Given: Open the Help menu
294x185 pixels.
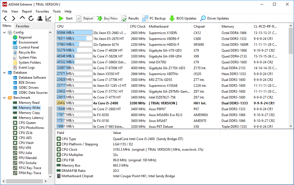Looking at the screenshot, I should tap(68, 11).
